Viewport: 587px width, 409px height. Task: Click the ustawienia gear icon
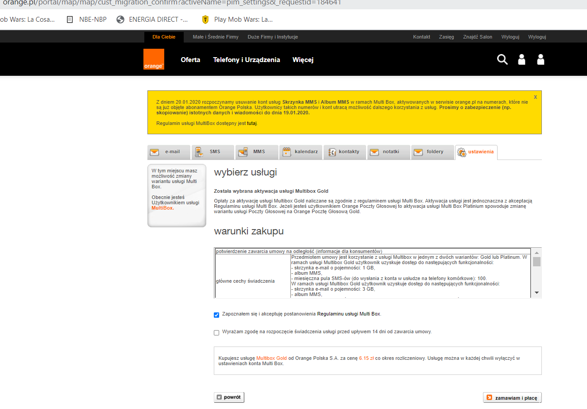point(462,152)
